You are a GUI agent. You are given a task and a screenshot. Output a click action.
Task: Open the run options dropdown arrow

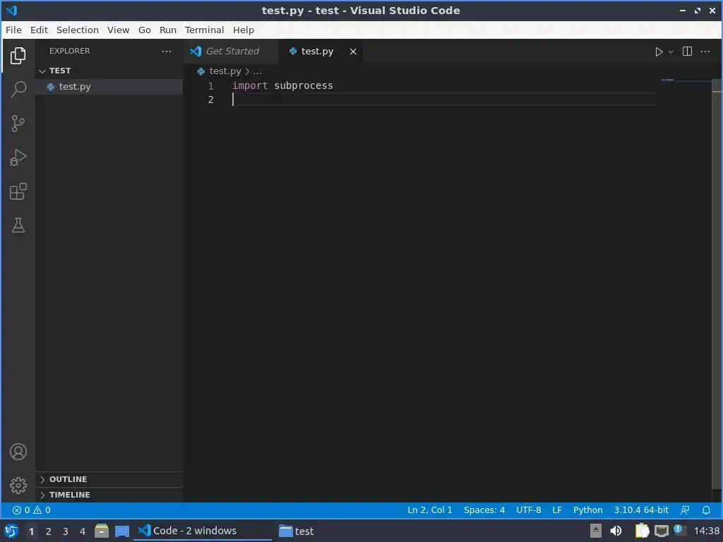click(671, 52)
